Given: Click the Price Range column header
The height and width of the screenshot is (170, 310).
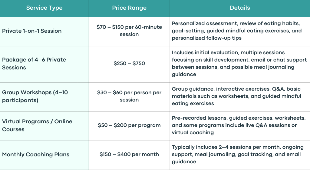Looking at the screenshot, I should coord(129,8).
